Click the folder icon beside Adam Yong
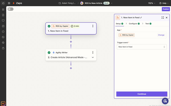Viewport: 171px width, 106px height. click(x=60, y=3)
